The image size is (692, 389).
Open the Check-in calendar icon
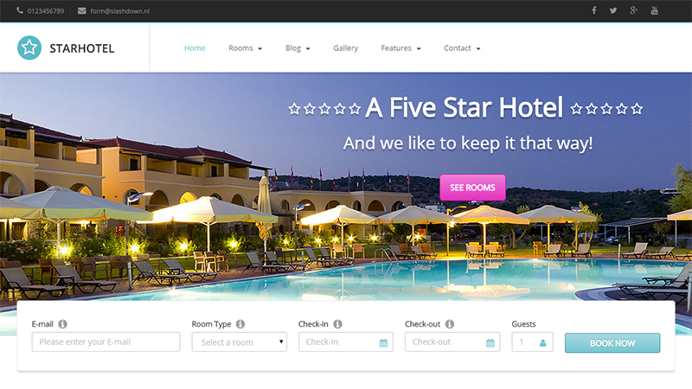pos(383,342)
